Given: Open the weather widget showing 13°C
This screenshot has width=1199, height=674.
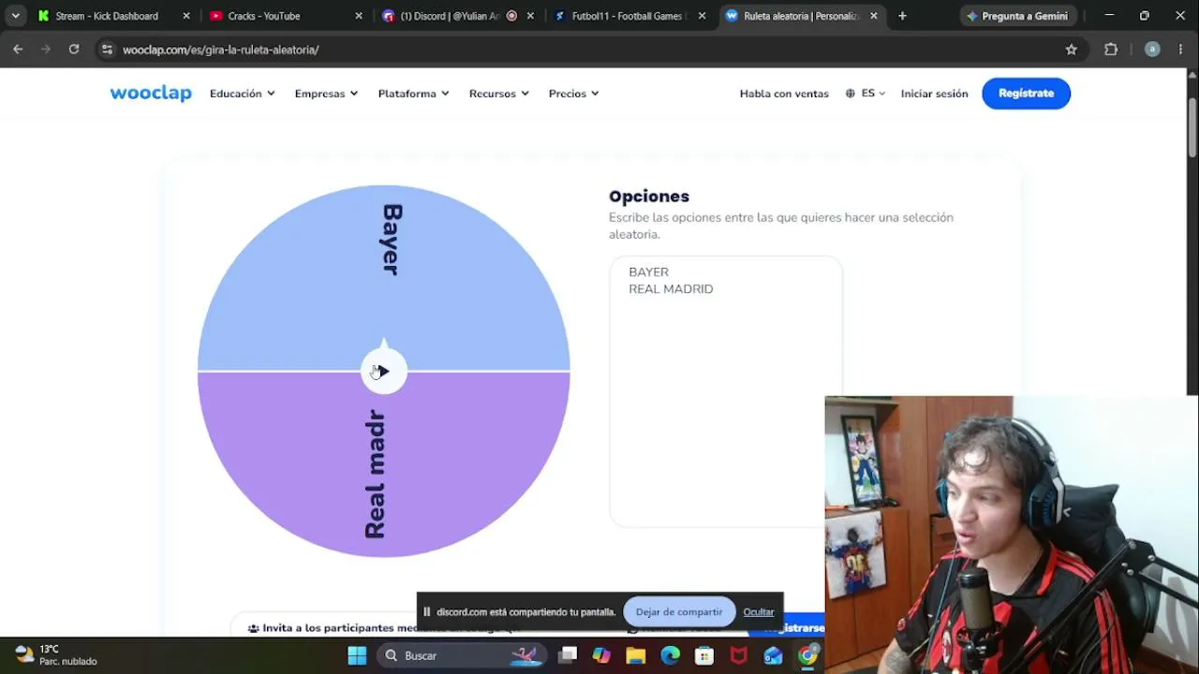Looking at the screenshot, I should pyautogui.click(x=57, y=655).
